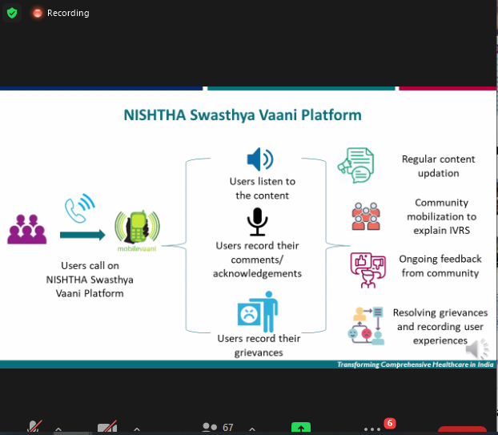Screen dimensions: 498x435
Task: Click the green megaphone document icon
Action: (356, 165)
